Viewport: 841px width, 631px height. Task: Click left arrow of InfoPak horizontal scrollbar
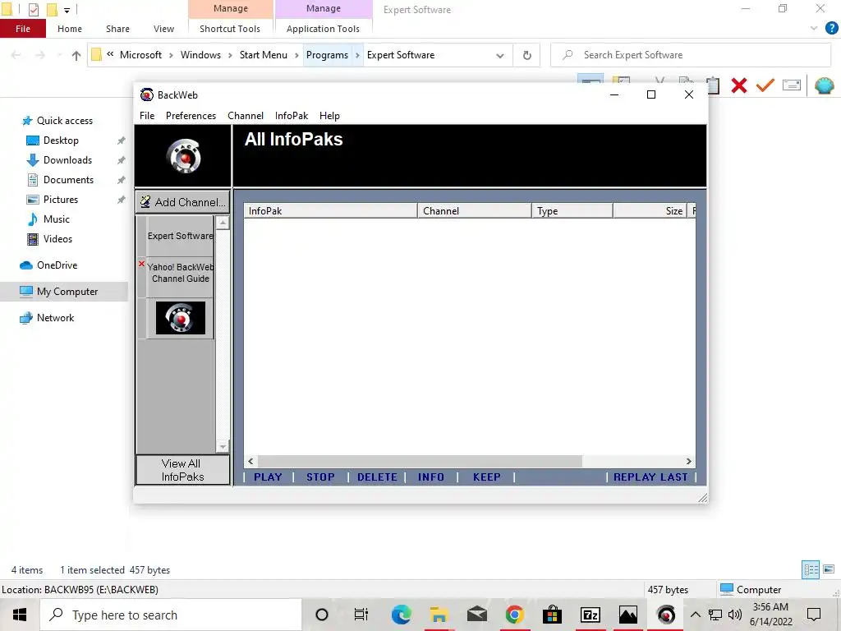250,462
